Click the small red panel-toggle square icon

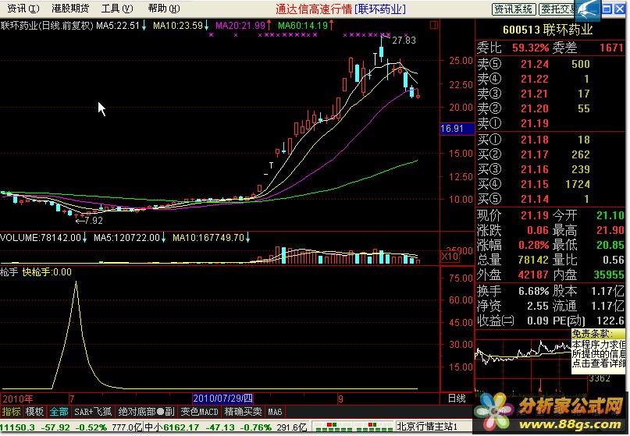coord(434,25)
